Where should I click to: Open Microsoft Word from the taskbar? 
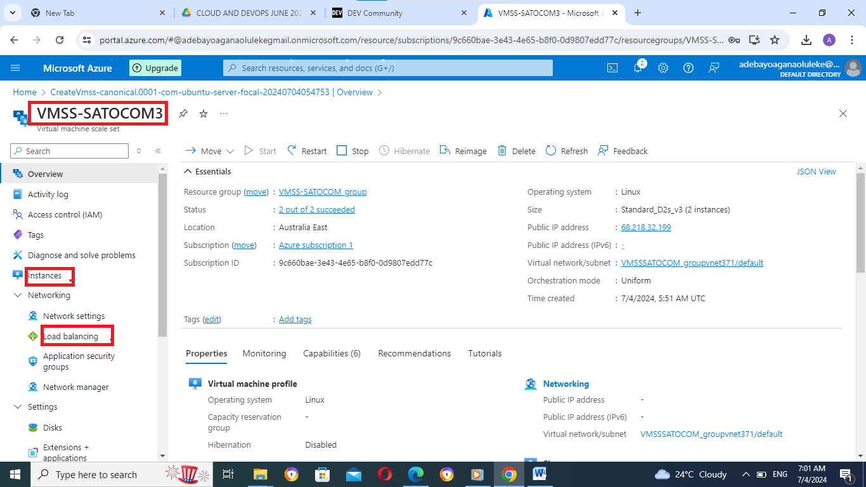tap(540, 474)
